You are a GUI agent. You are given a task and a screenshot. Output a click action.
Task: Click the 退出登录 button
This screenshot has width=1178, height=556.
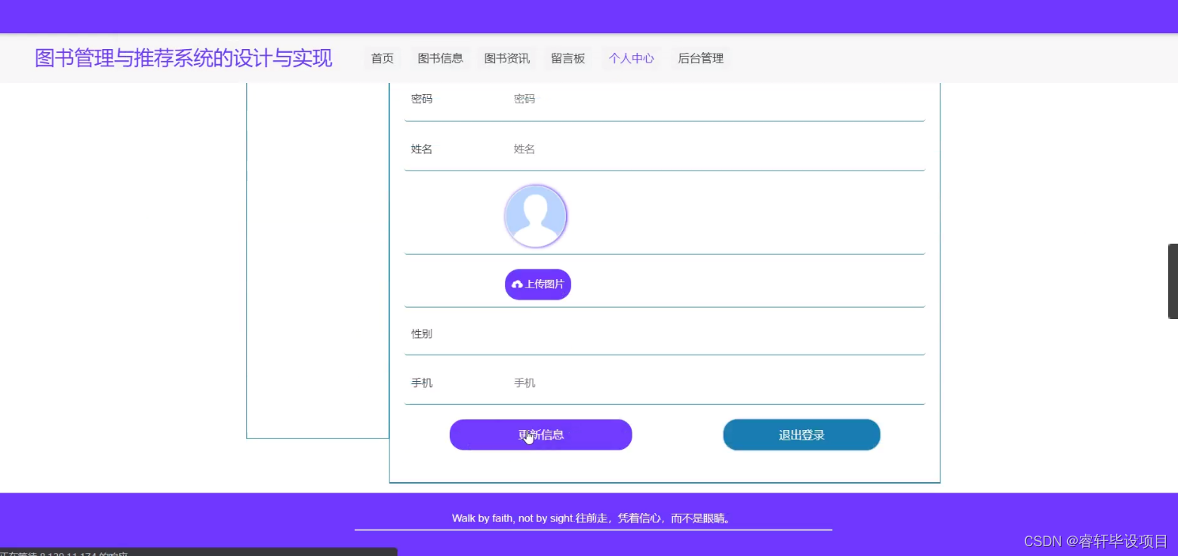(x=801, y=435)
